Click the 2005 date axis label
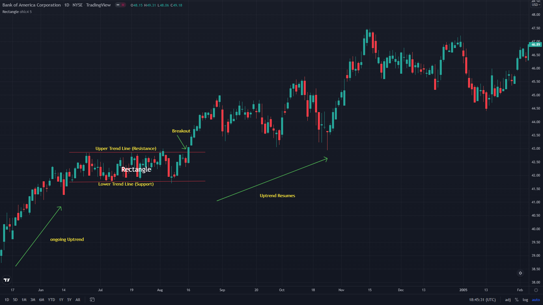 pos(463,290)
